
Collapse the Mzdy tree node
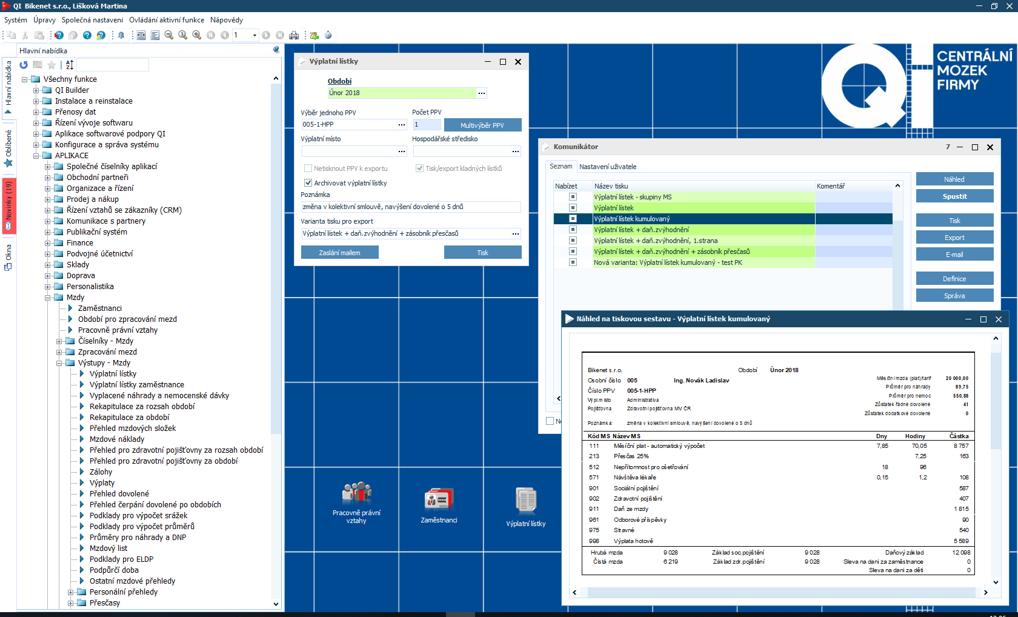tap(48, 298)
